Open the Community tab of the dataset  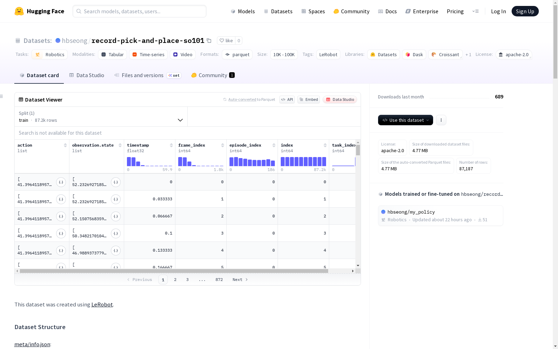pyautogui.click(x=213, y=75)
